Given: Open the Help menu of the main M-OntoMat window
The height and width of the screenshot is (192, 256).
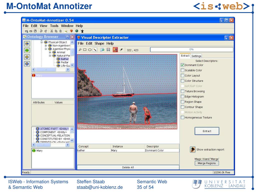Looking at the screenshot, I should coord(79,26).
